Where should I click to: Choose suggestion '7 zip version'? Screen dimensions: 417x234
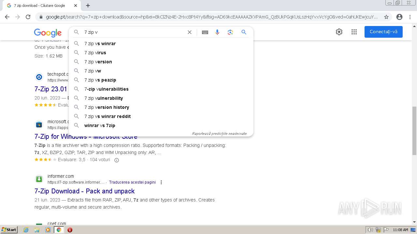click(x=161, y=62)
